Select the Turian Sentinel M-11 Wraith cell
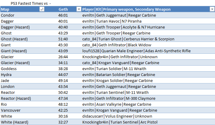215x125 pixels. [x=148, y=92]
